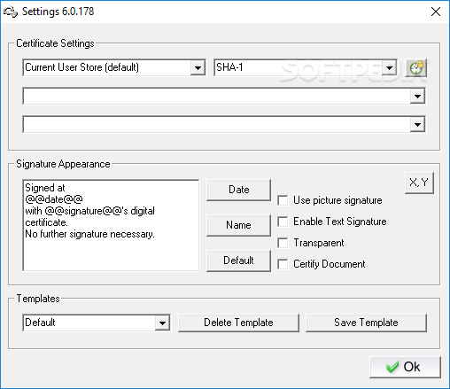
Task: Click the "with @@signature@@'s digital" line
Action: (89, 211)
